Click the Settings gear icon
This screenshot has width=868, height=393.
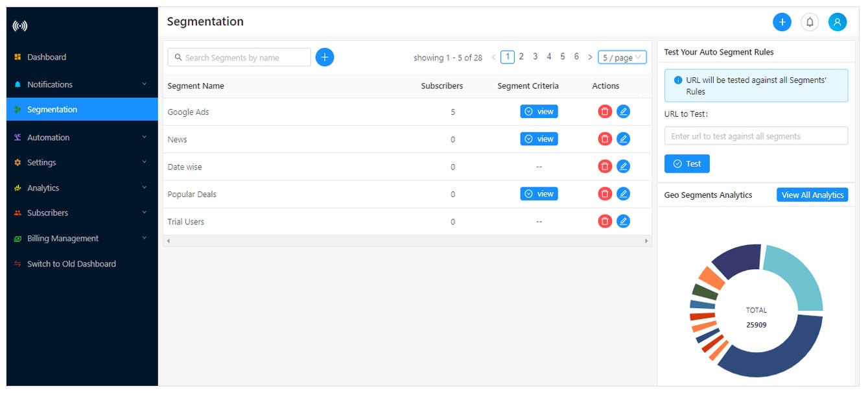18,163
